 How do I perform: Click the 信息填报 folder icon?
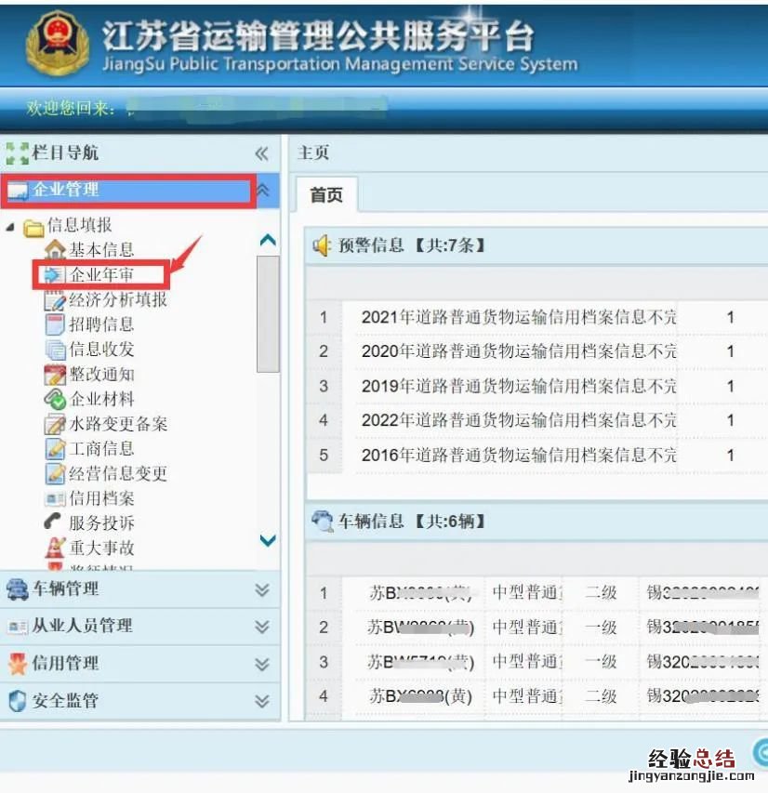tap(33, 228)
